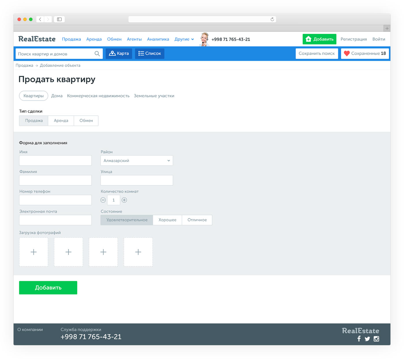This screenshot has height=359, width=404.
Task: Select Обмен deal type
Action: click(x=86, y=121)
